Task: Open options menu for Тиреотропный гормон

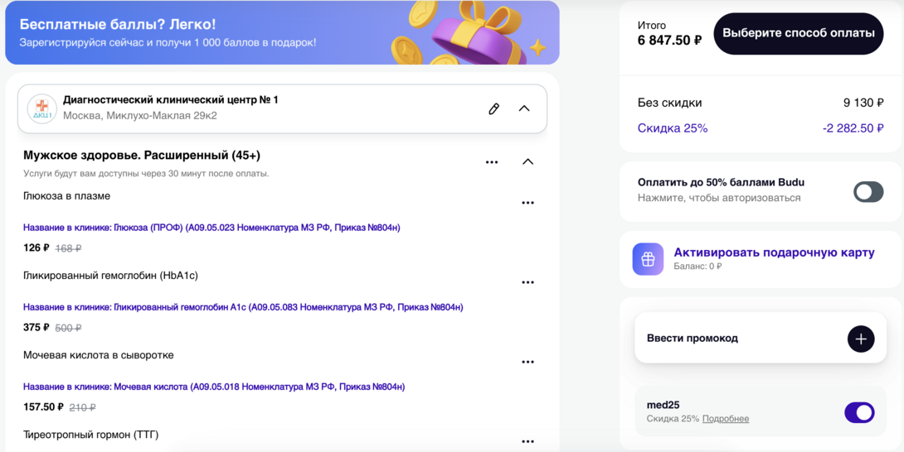Action: 527,441
